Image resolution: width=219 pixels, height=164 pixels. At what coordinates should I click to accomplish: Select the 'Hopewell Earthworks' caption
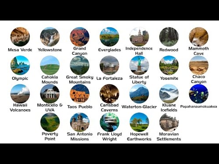139,136
